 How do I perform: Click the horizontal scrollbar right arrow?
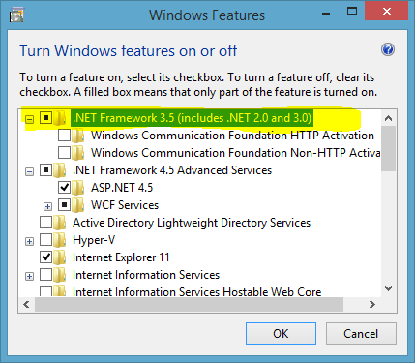coord(372,304)
